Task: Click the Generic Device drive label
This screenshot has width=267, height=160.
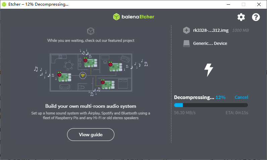Action: point(210,44)
